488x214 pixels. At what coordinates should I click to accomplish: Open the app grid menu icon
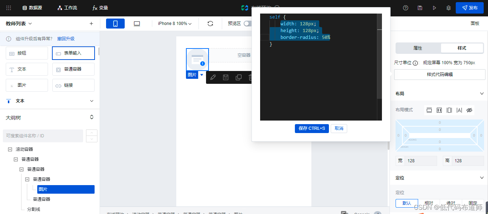tap(9, 8)
